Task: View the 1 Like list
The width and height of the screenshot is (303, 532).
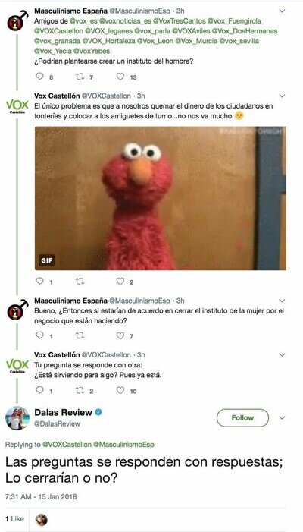Action: [x=14, y=519]
